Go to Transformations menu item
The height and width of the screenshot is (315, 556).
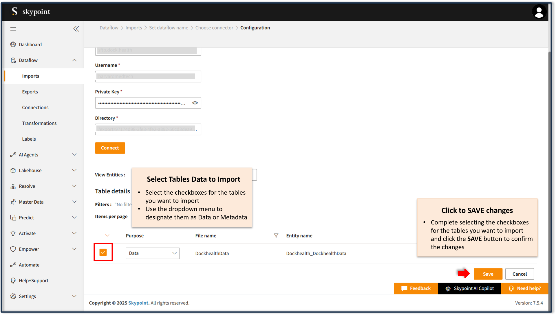39,123
